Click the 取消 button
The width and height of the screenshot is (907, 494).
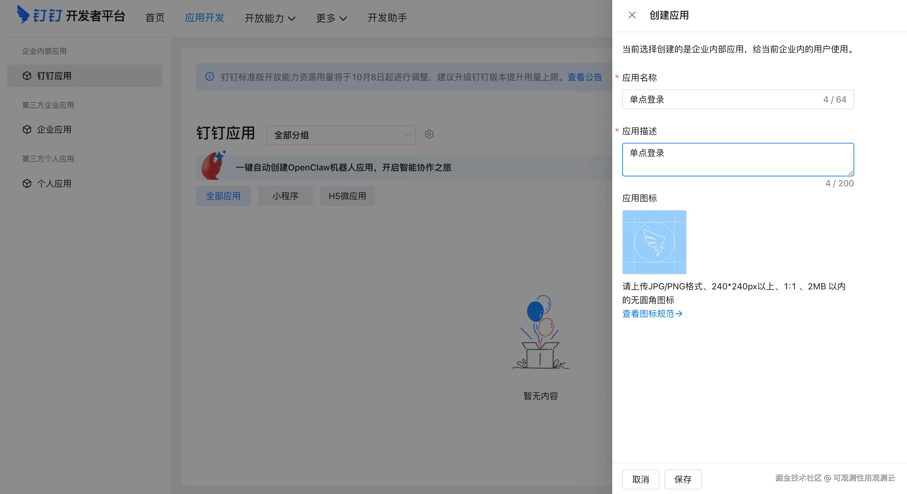(x=640, y=479)
